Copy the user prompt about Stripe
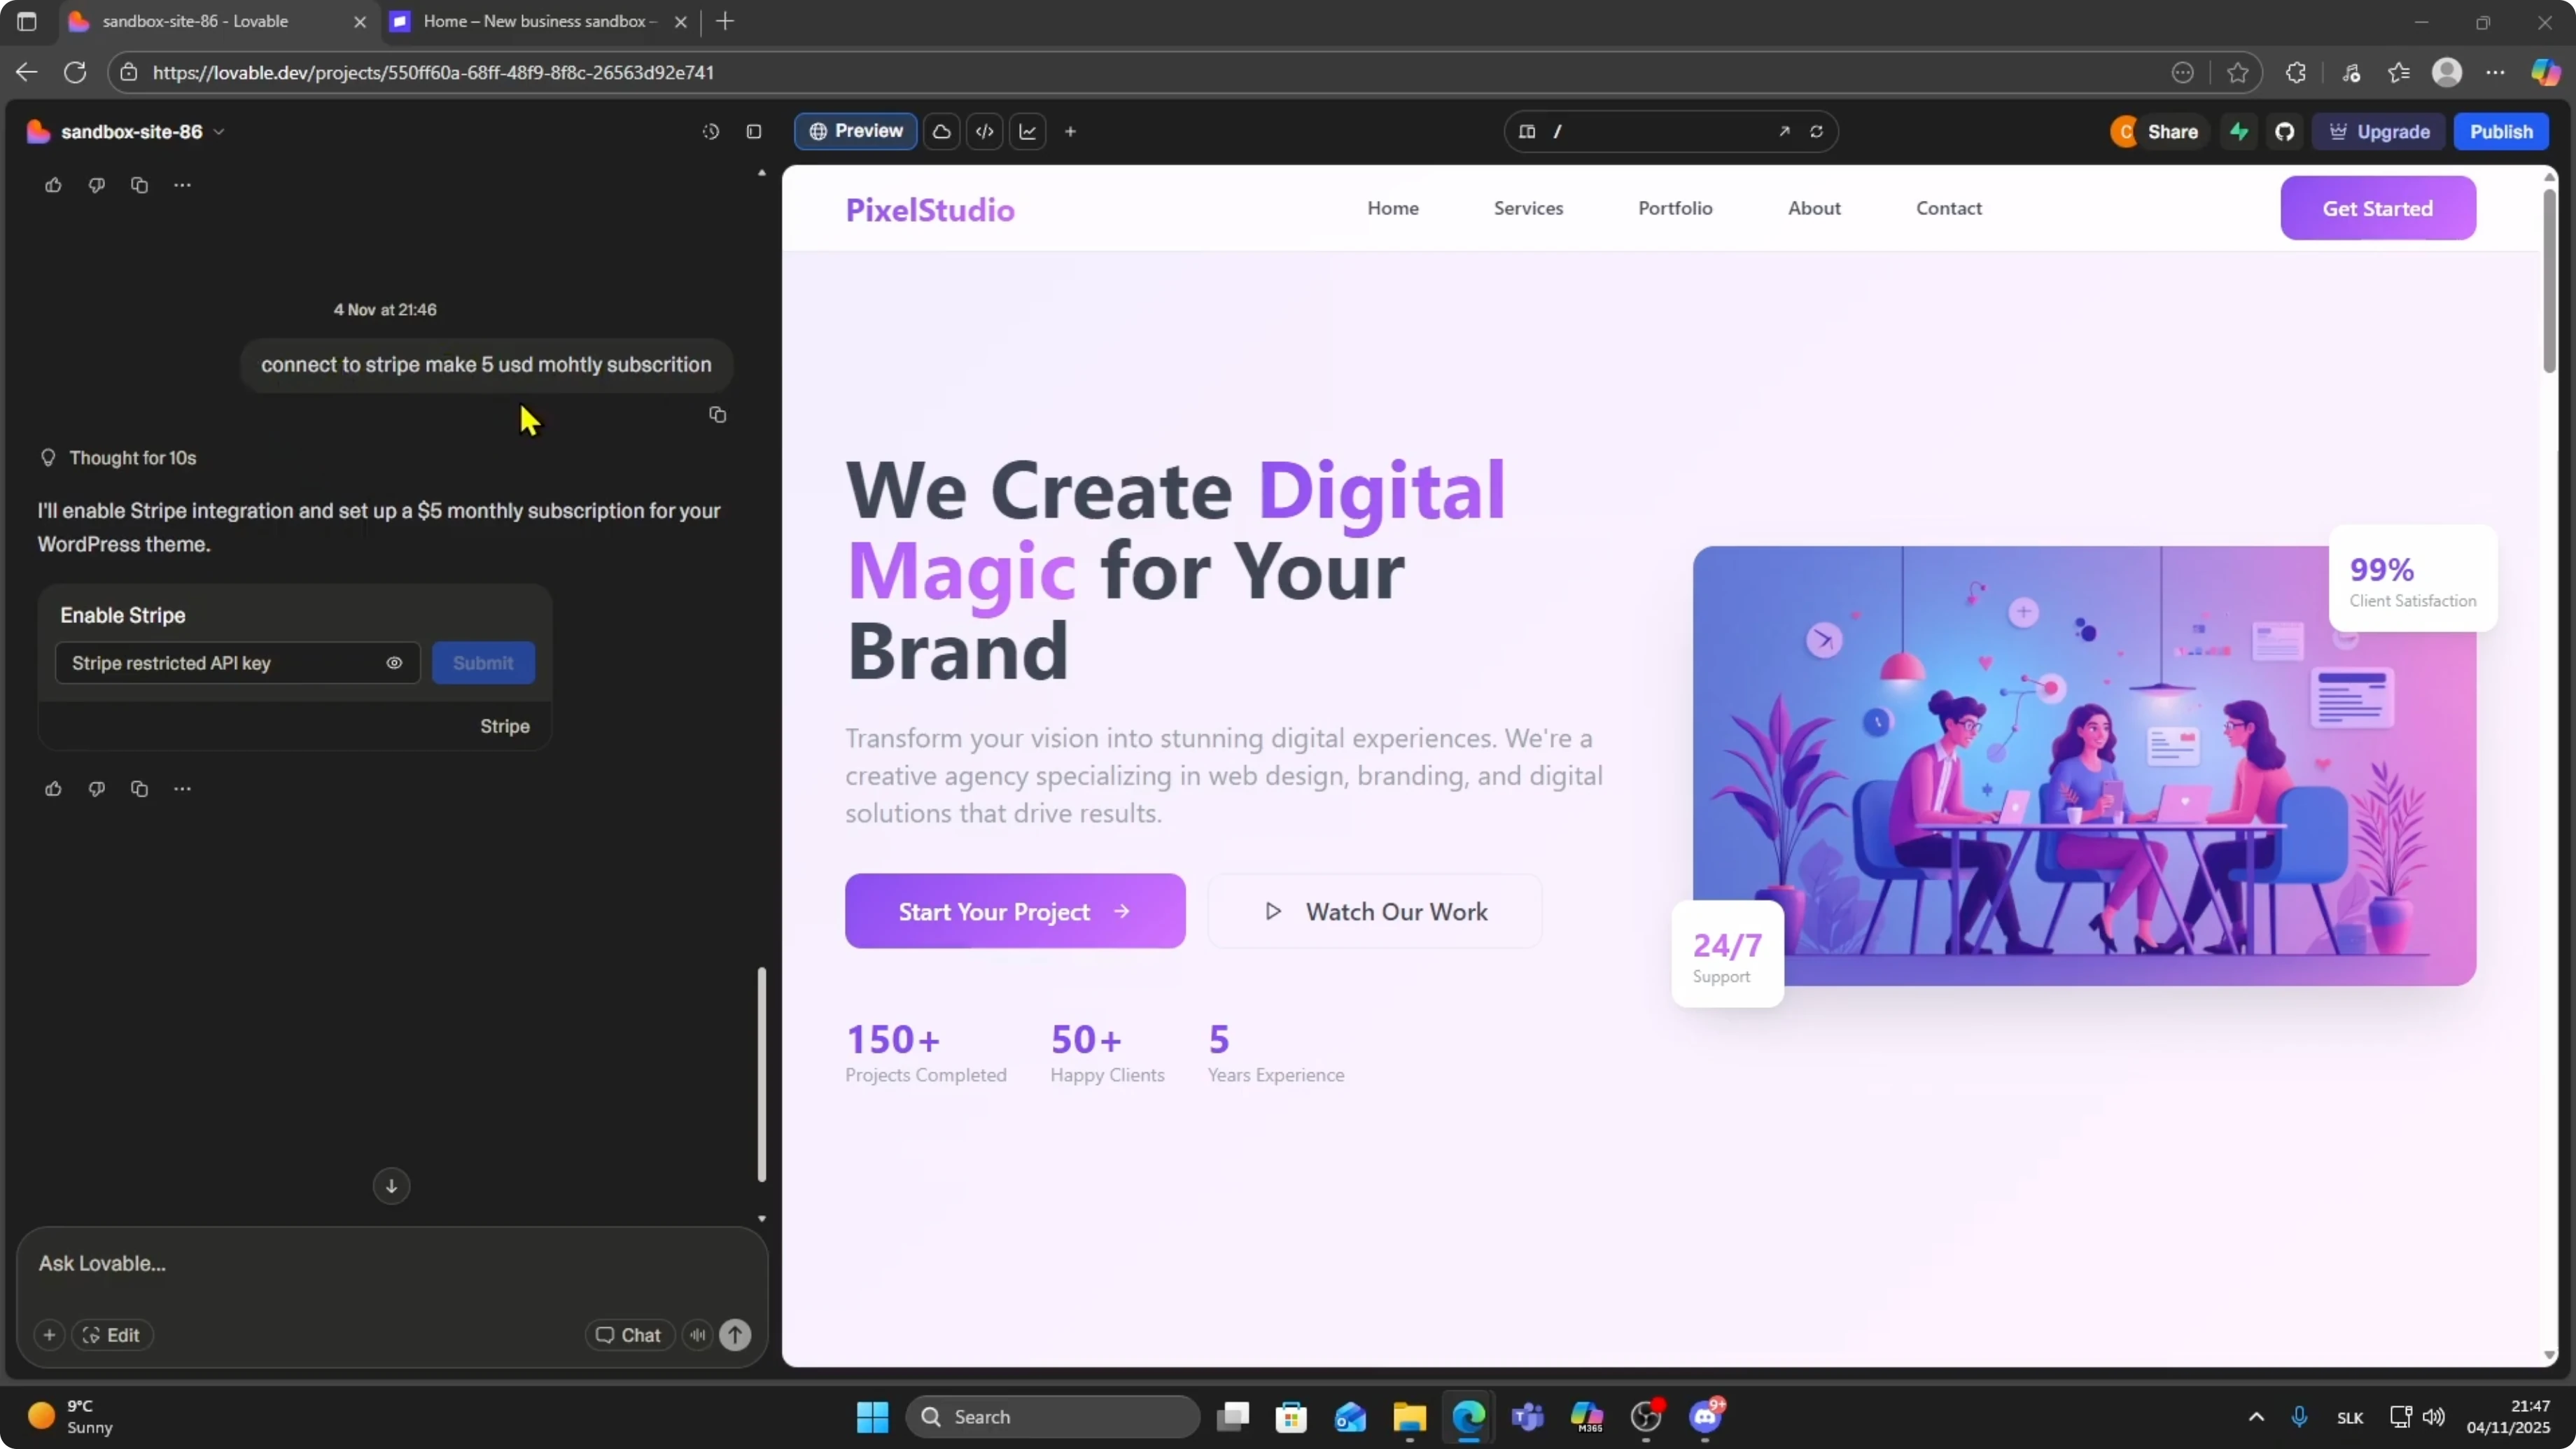Viewport: 2576px width, 1449px height. (x=717, y=414)
